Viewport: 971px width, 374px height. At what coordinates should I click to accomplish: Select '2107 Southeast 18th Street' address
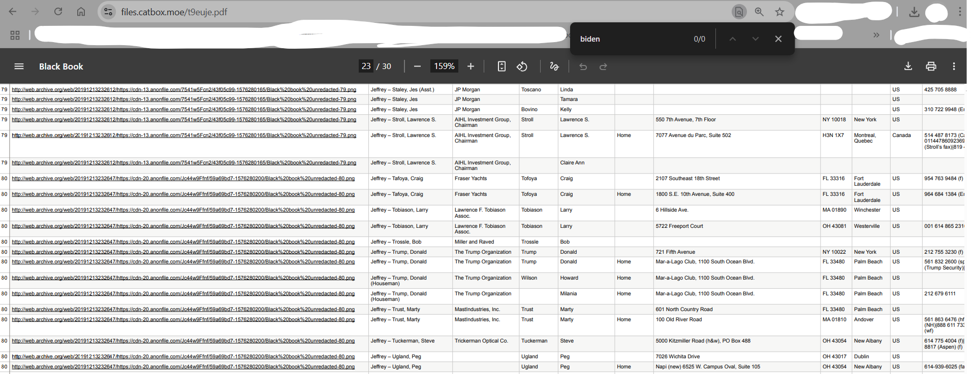click(x=687, y=179)
